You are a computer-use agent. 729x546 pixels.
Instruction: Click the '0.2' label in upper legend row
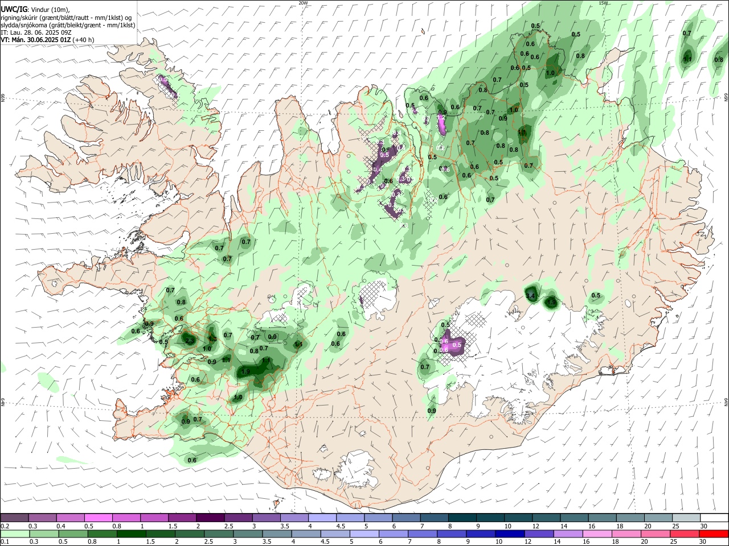coord(5,526)
